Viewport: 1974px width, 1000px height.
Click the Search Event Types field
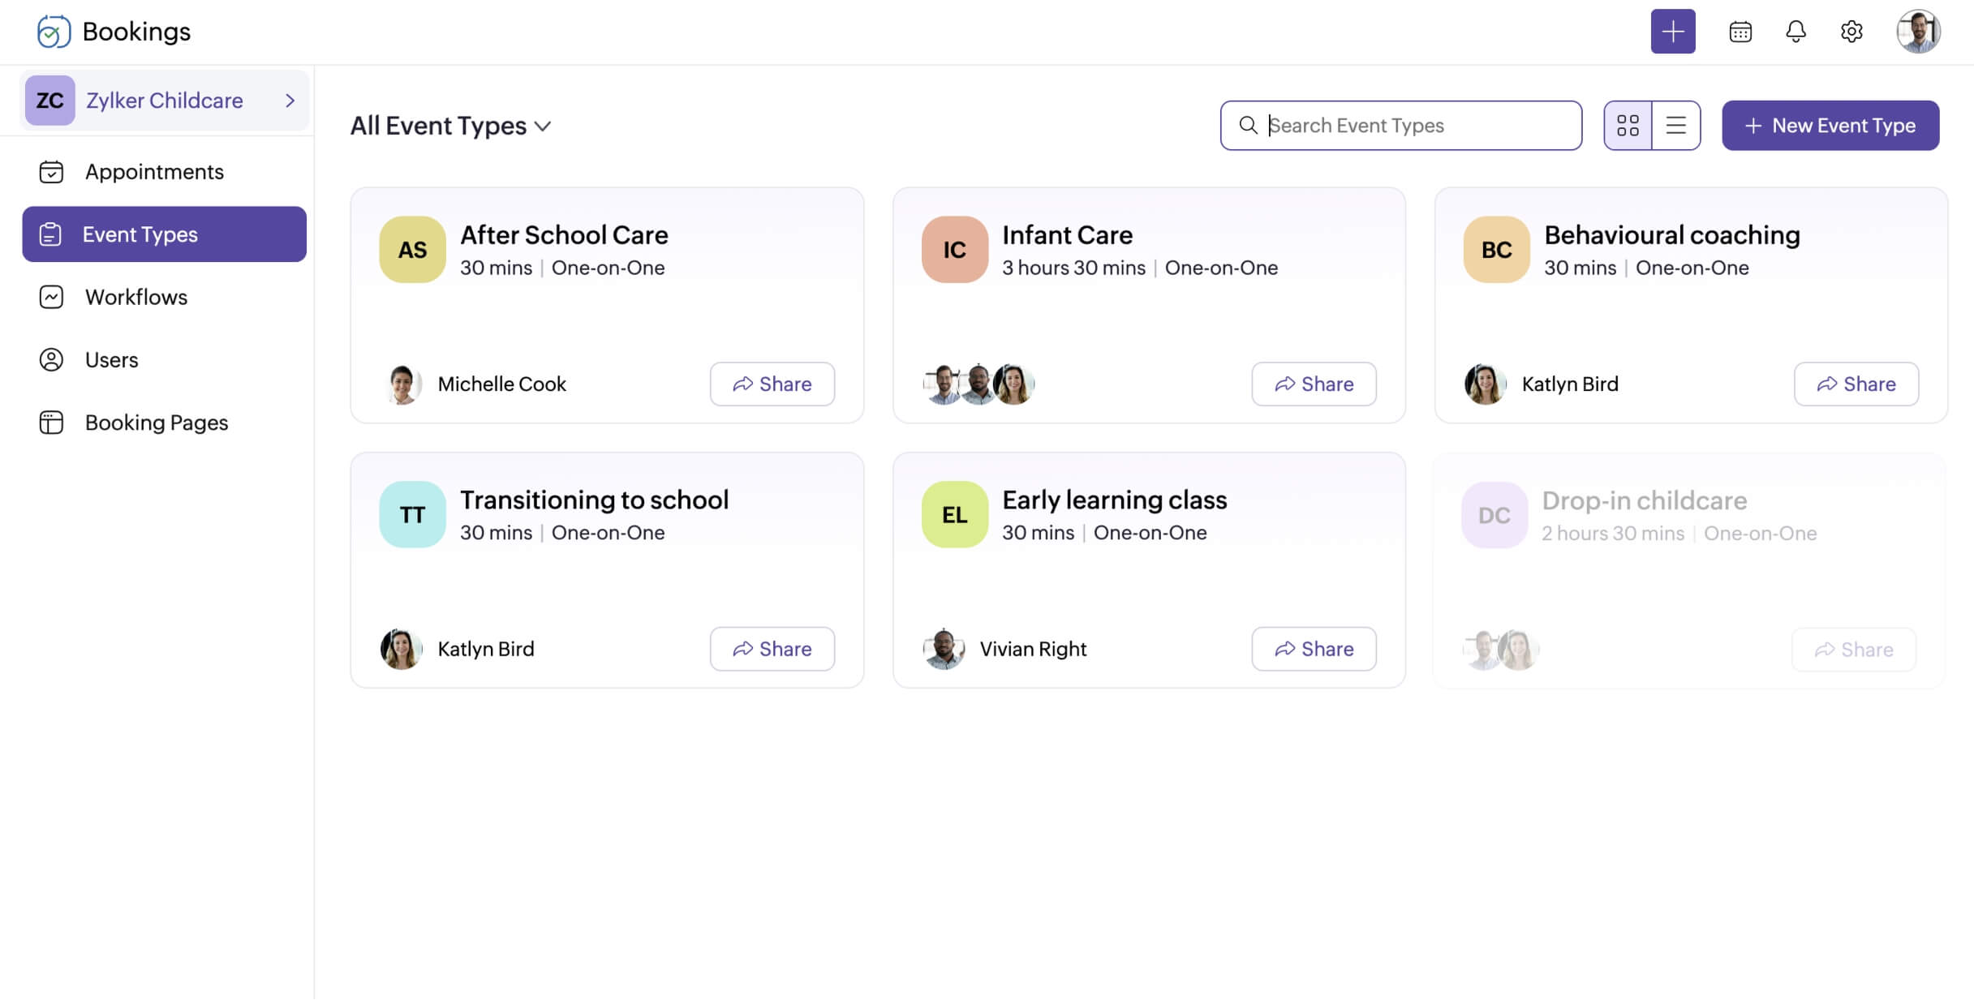(1412, 126)
